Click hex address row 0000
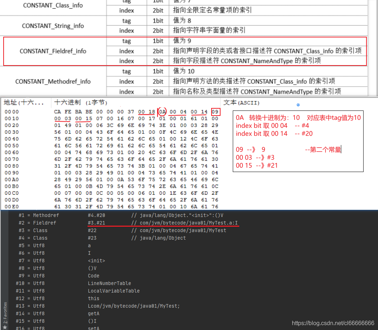Viewport: 378px width, 330px height. tap(12, 112)
